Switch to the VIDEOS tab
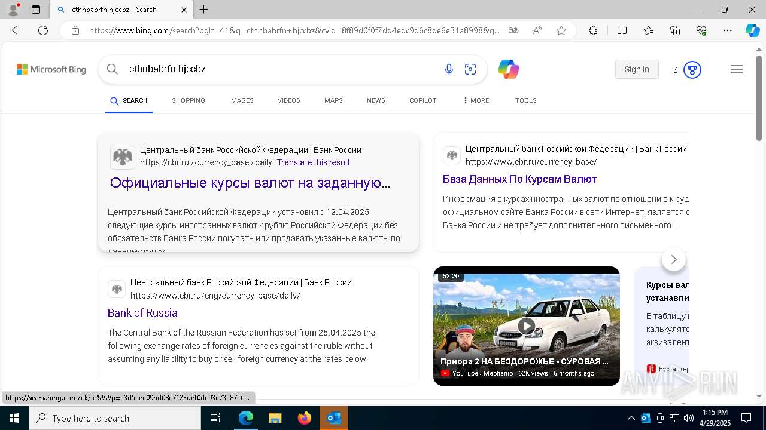766x430 pixels. [x=289, y=100]
